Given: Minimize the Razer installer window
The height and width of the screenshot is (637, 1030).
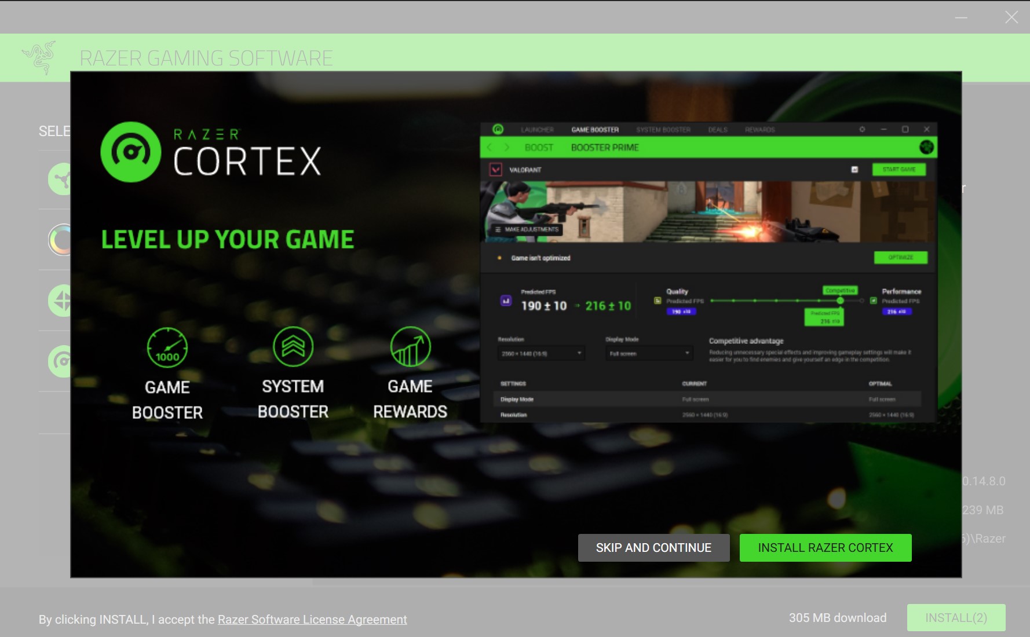Looking at the screenshot, I should coord(961,18).
